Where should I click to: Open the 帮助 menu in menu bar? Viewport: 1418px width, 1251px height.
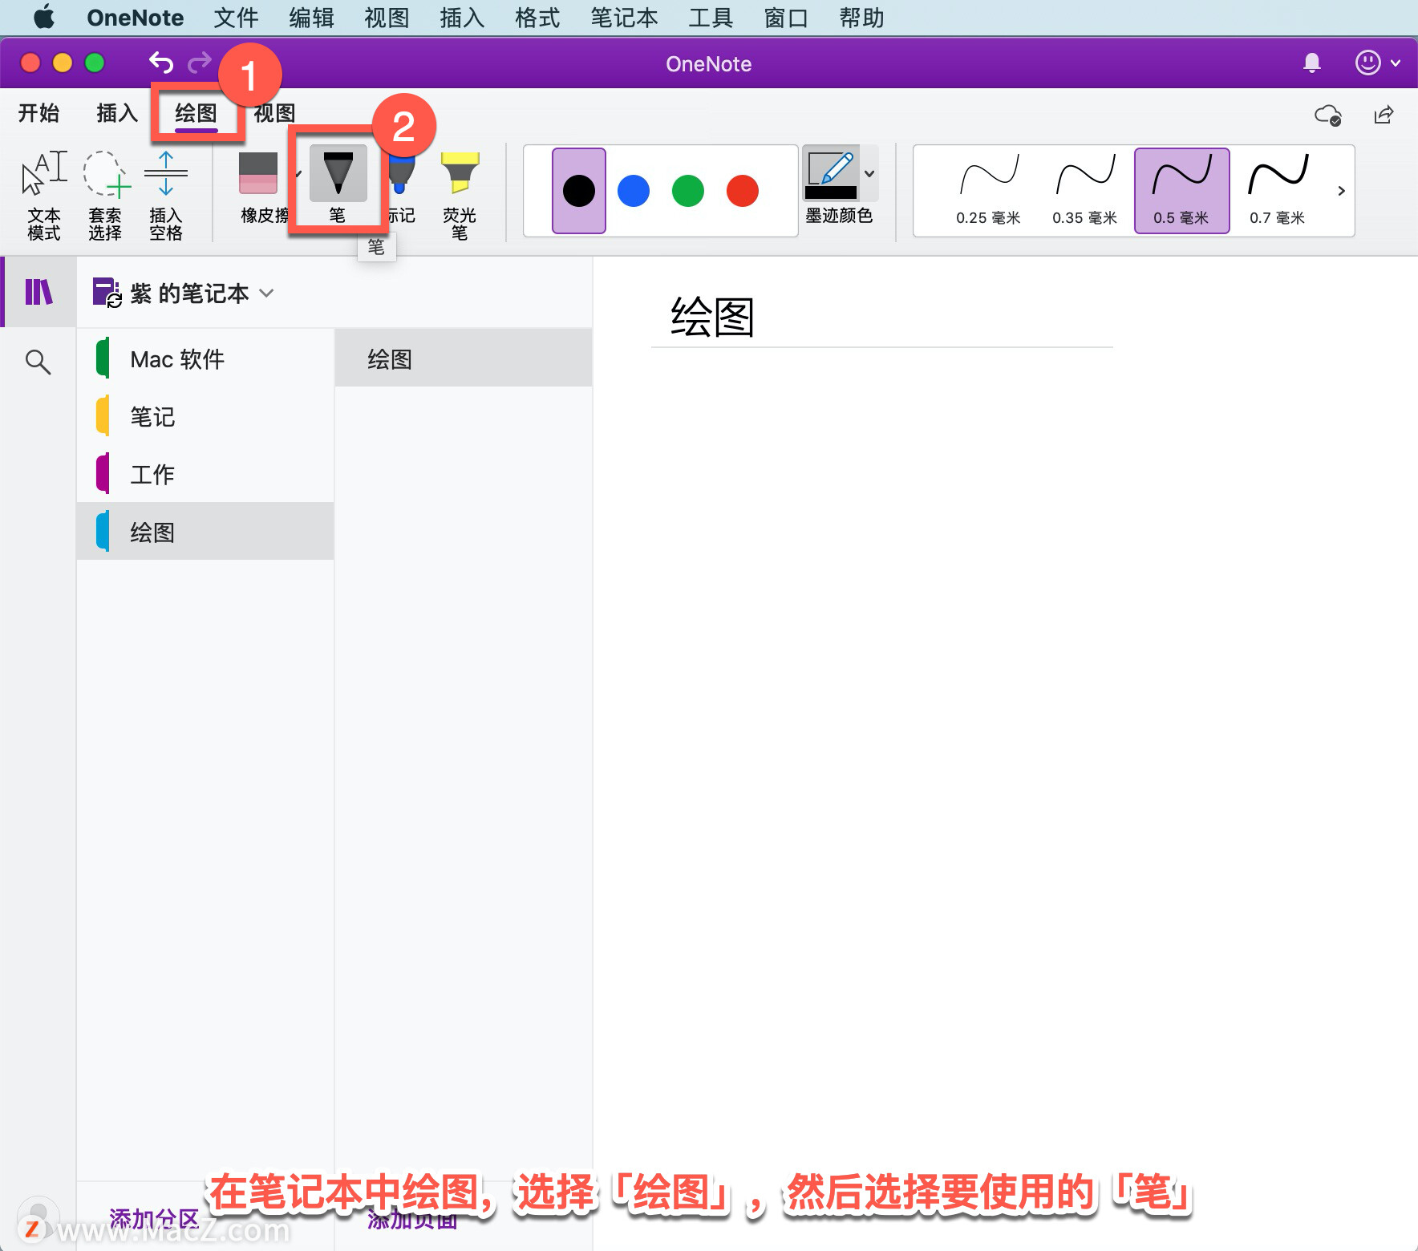click(x=861, y=18)
